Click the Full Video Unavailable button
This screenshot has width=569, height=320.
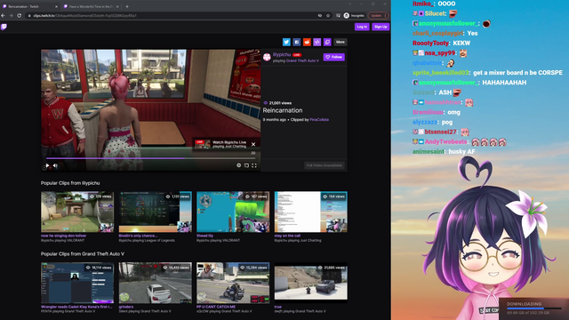click(324, 165)
